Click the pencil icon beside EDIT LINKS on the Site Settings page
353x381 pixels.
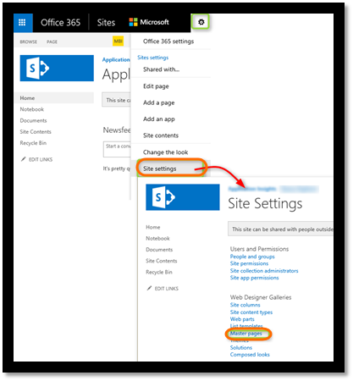tap(149, 288)
